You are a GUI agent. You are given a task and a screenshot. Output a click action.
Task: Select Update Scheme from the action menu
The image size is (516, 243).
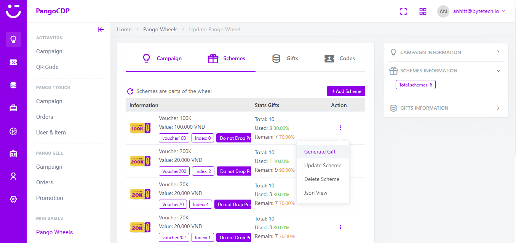[x=323, y=165]
